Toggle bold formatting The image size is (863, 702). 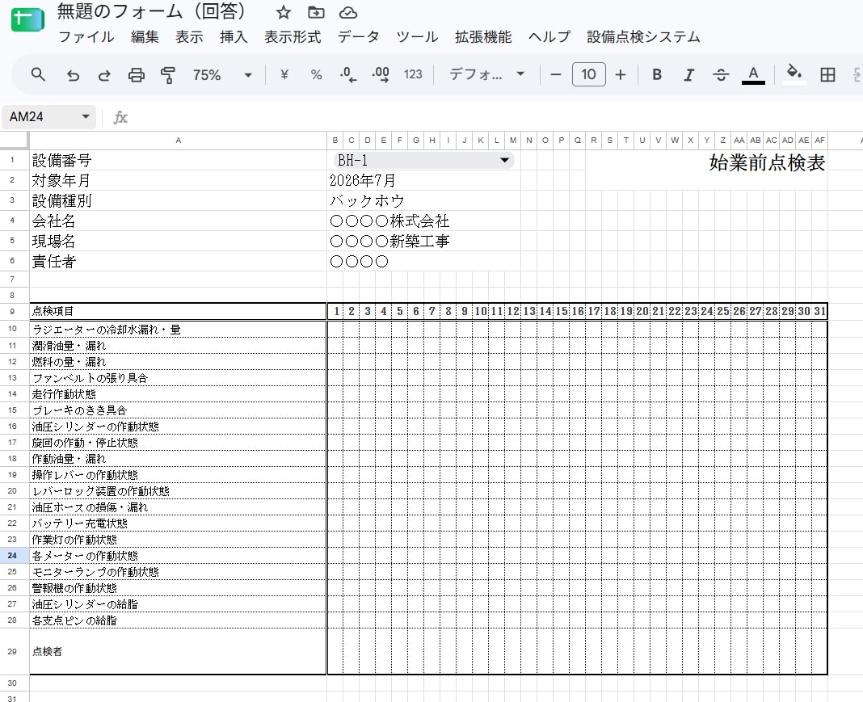[657, 74]
